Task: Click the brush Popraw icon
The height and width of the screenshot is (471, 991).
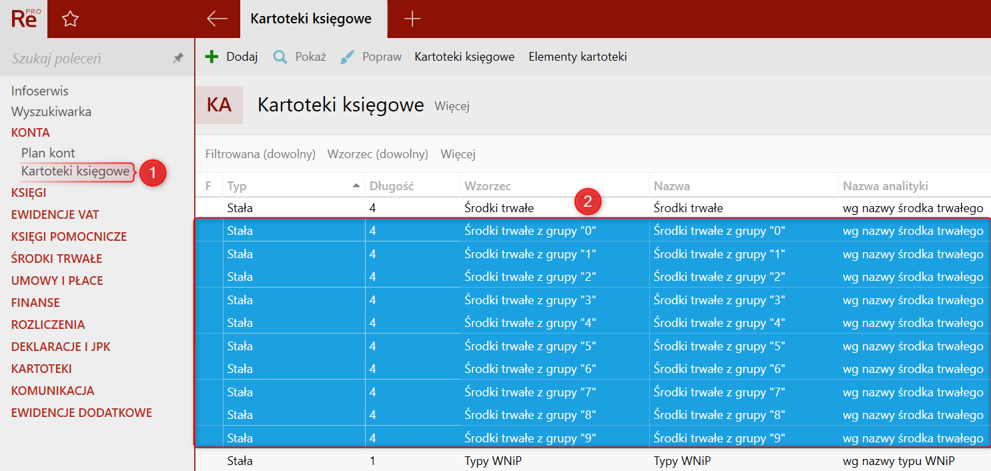Action: click(347, 57)
